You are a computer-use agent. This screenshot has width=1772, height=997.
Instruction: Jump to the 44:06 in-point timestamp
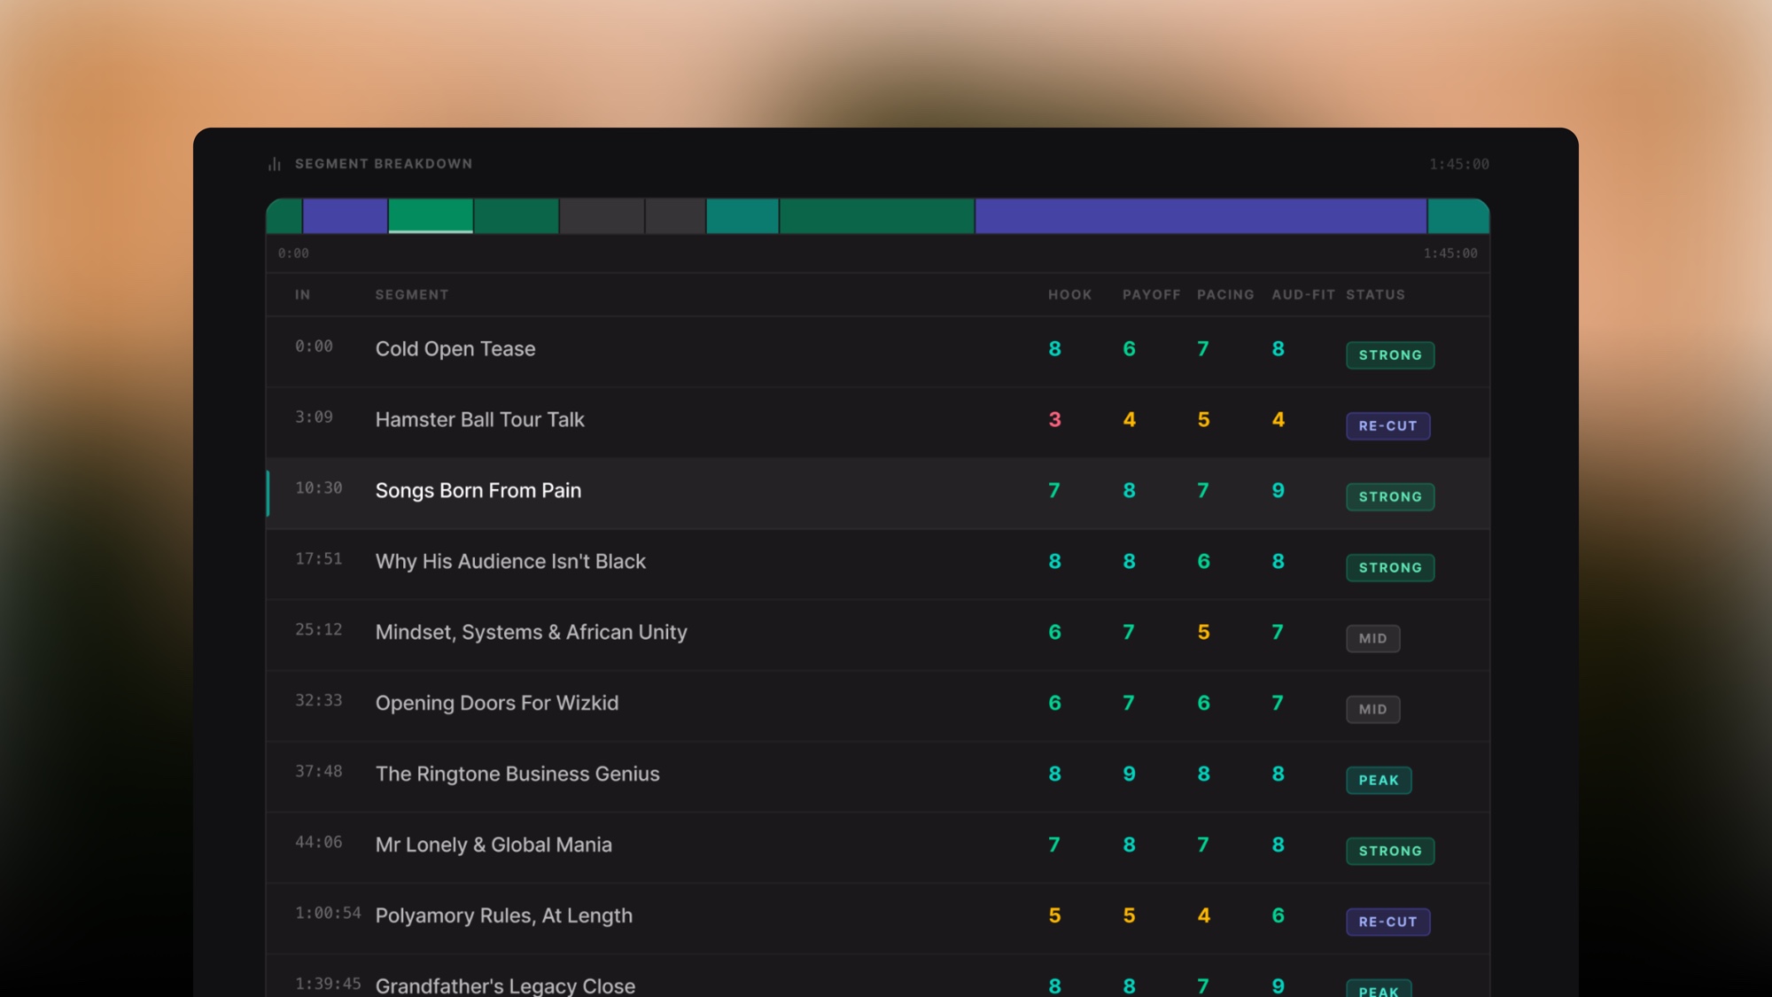tap(318, 842)
